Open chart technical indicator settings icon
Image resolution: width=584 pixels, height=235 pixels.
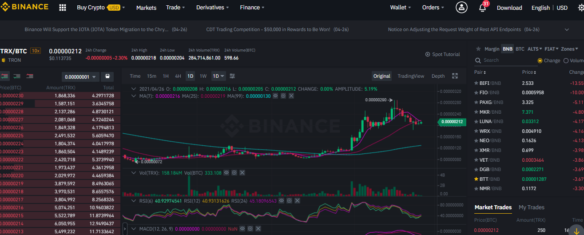coord(232,76)
